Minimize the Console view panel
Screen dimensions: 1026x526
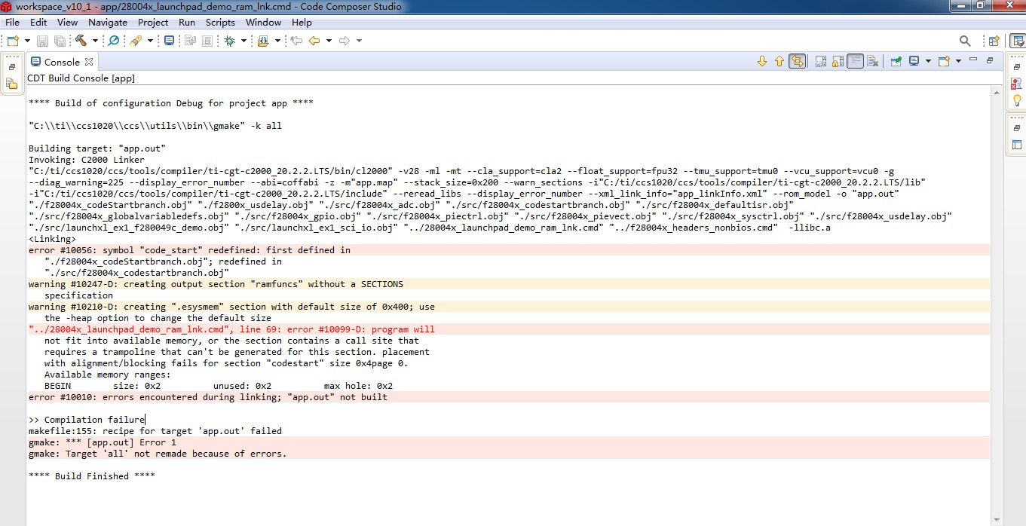click(x=973, y=60)
